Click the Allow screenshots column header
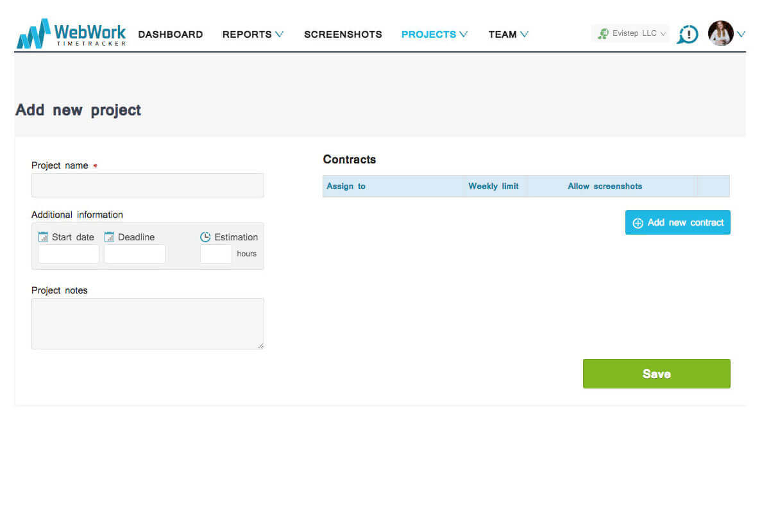 pyautogui.click(x=605, y=186)
